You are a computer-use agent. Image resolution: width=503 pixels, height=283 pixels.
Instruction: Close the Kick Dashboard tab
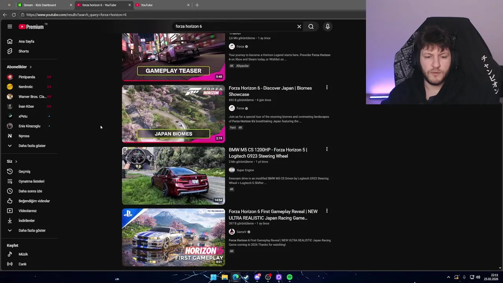71,5
